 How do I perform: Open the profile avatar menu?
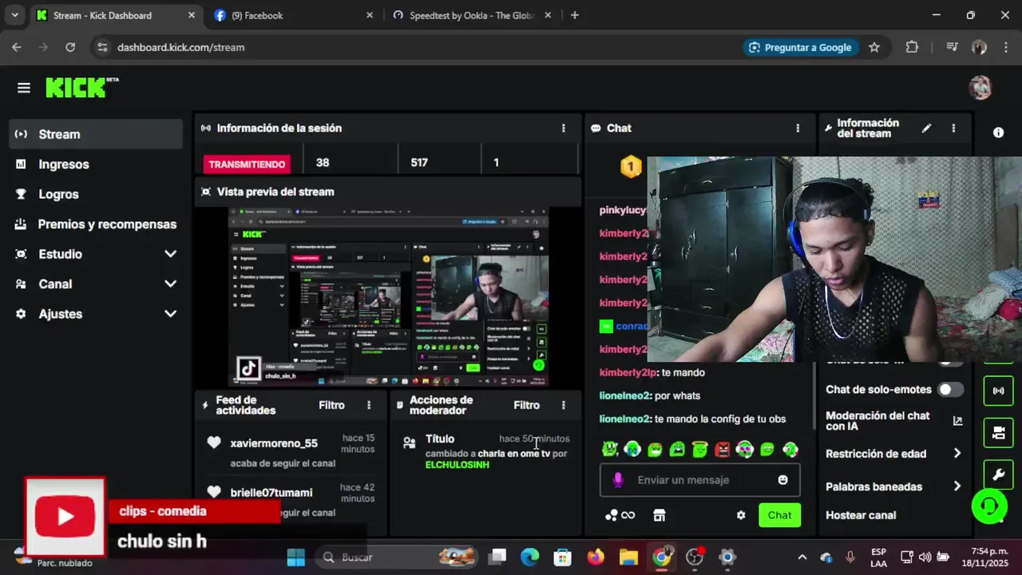coord(980,87)
